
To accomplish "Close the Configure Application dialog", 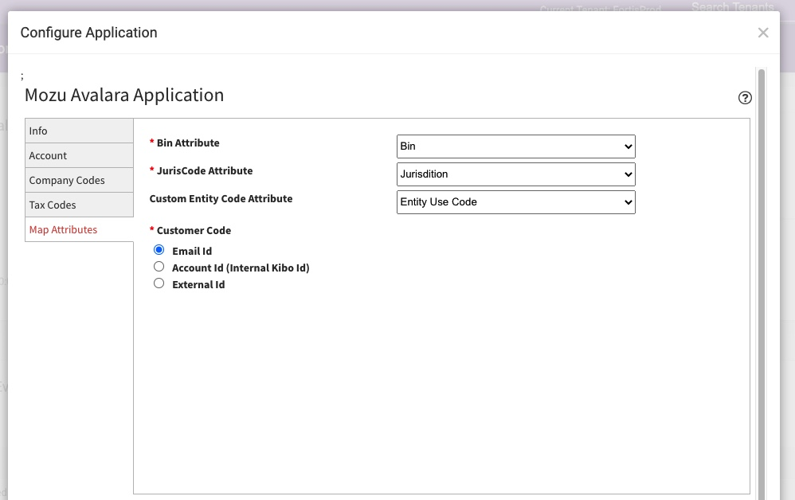I will (762, 33).
